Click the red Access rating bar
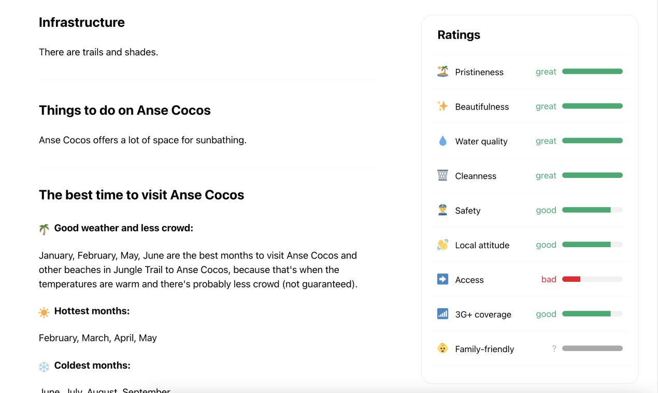658x393 pixels. coord(592,279)
